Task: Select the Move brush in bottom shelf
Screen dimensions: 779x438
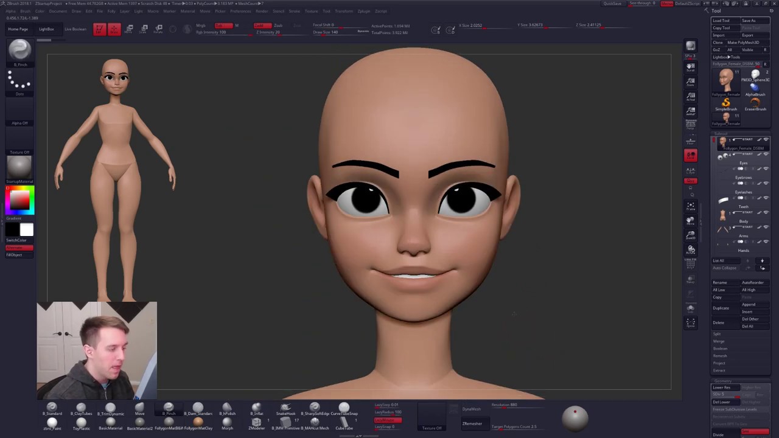Action: pyautogui.click(x=139, y=409)
